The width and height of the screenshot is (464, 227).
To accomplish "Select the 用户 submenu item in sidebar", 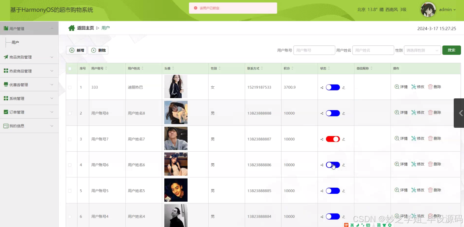I will pos(15,42).
